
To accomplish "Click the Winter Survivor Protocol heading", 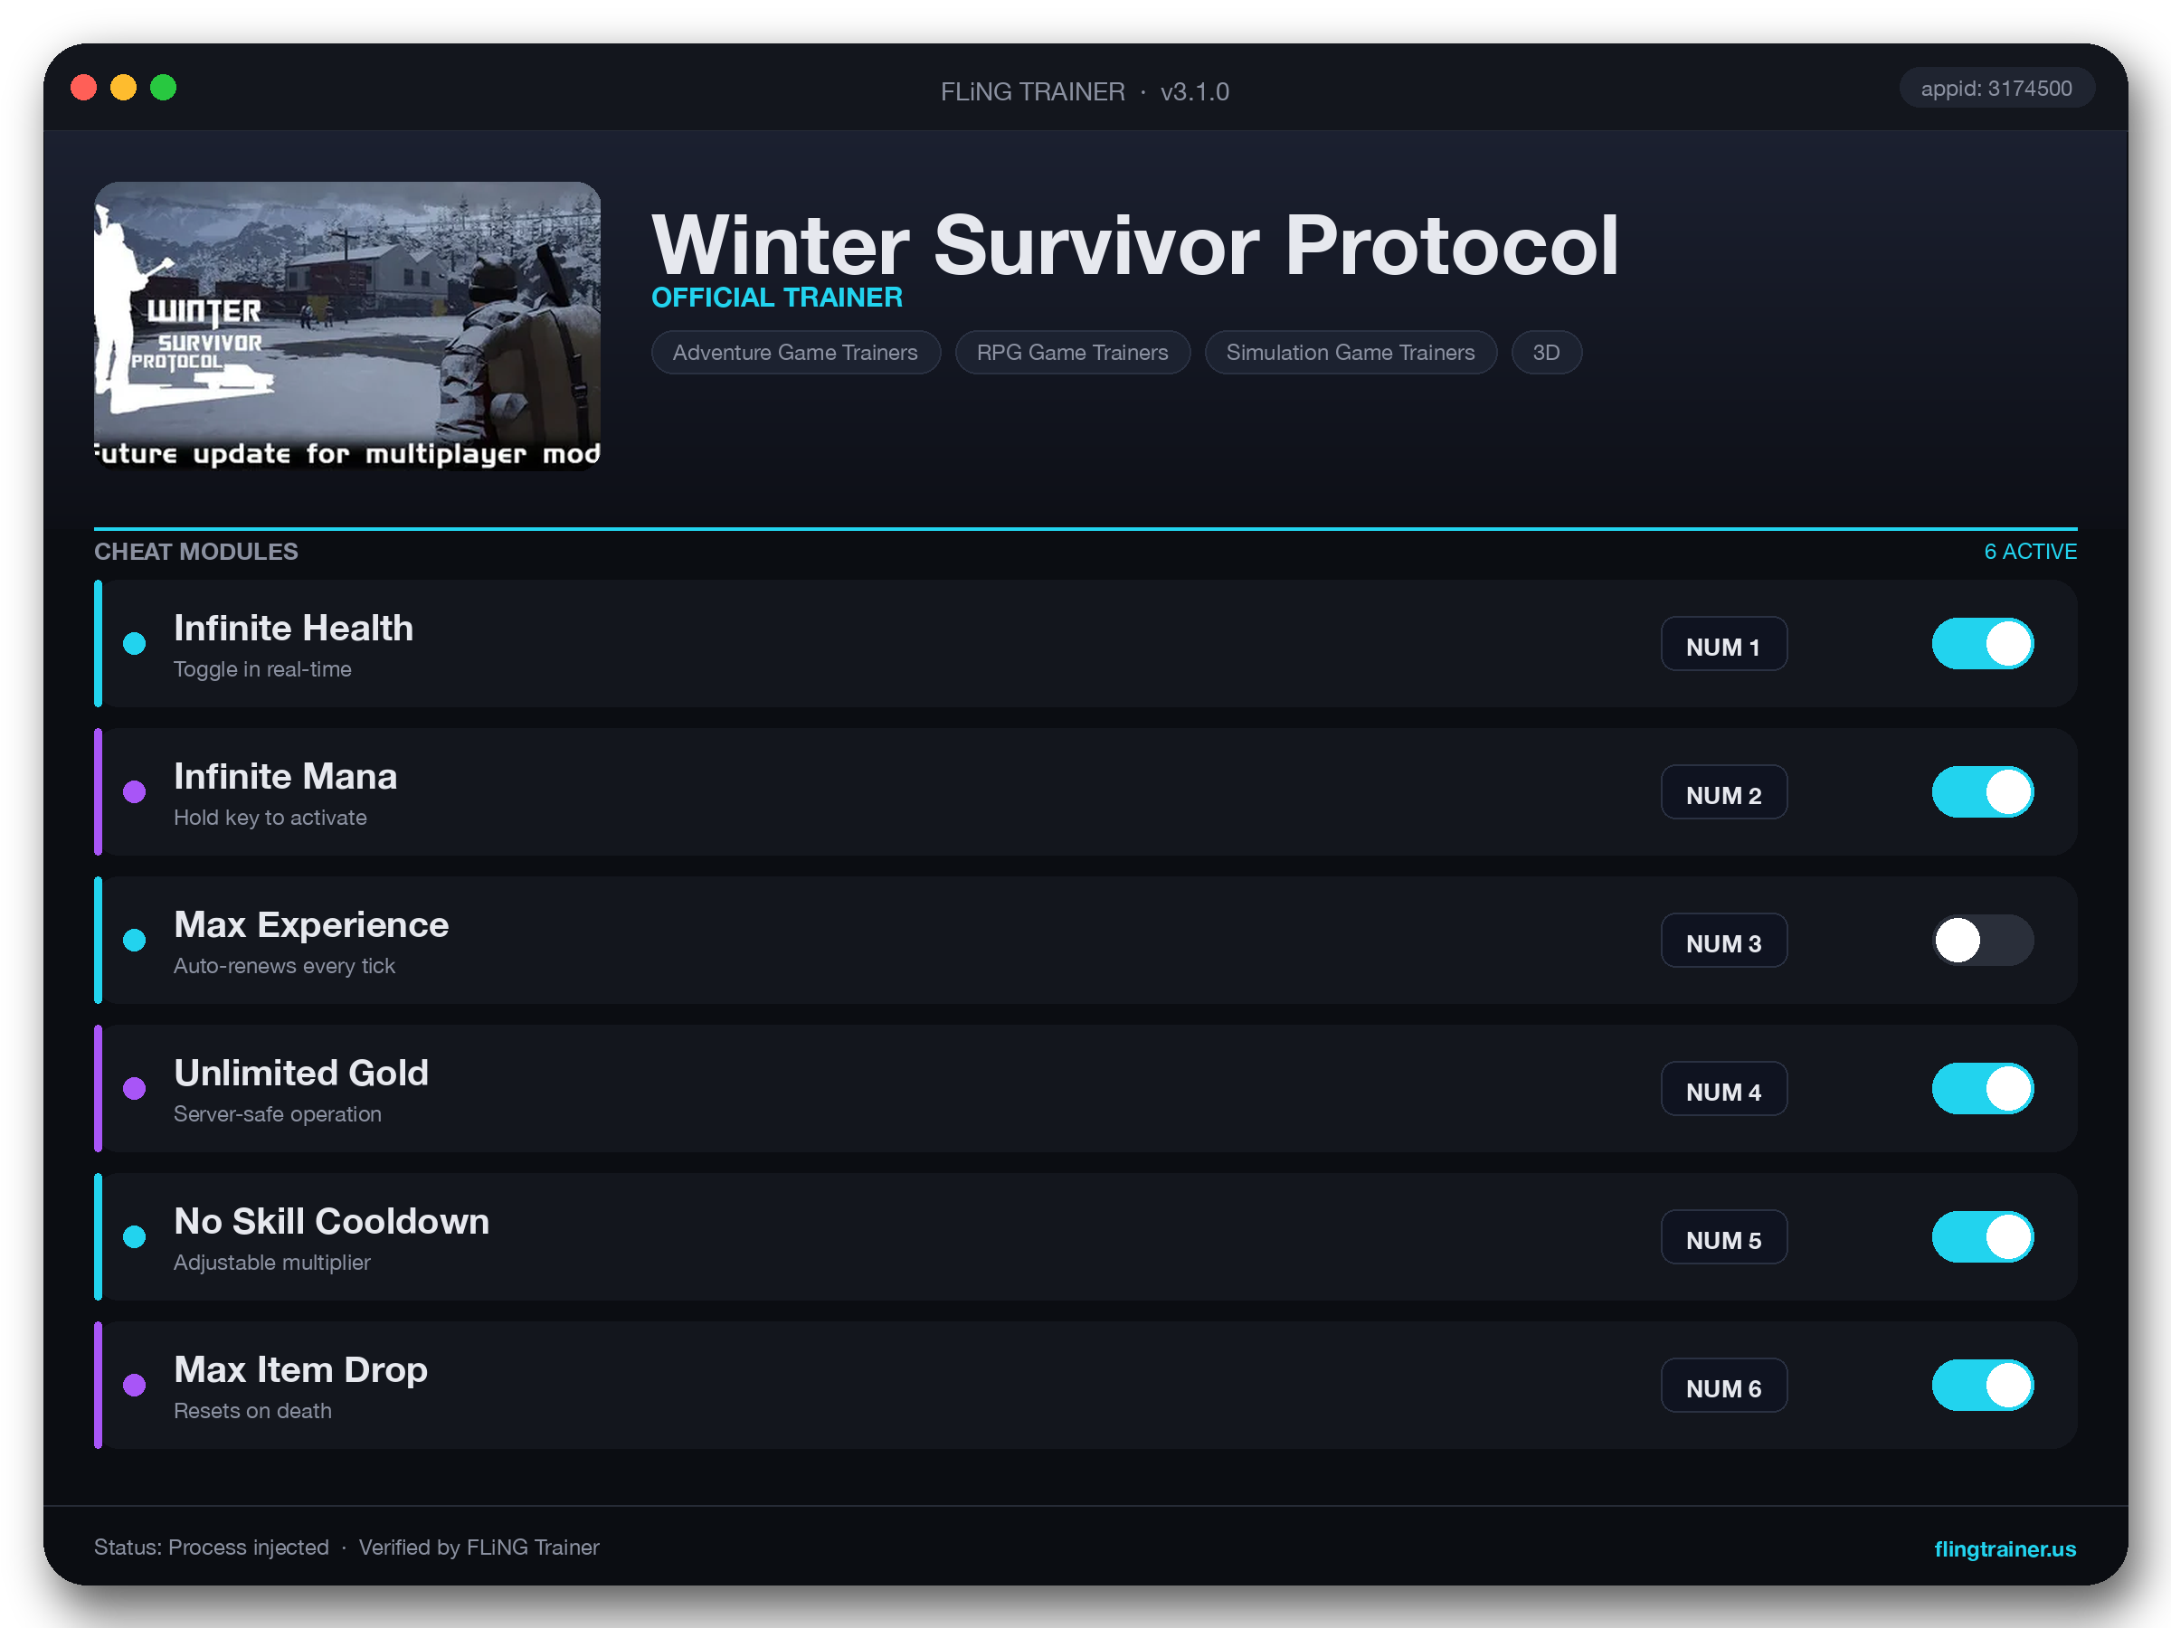I will [x=1134, y=244].
